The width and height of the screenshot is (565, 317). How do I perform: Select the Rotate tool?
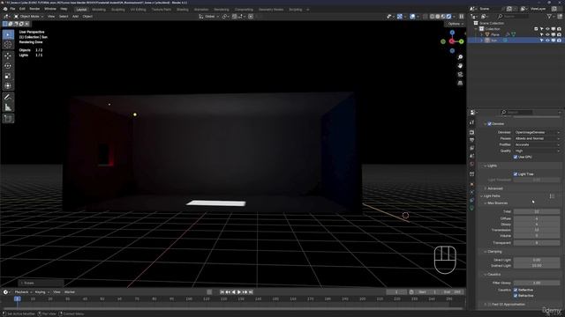8,66
